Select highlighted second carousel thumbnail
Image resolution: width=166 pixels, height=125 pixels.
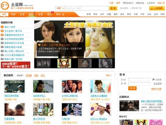pos(64,63)
